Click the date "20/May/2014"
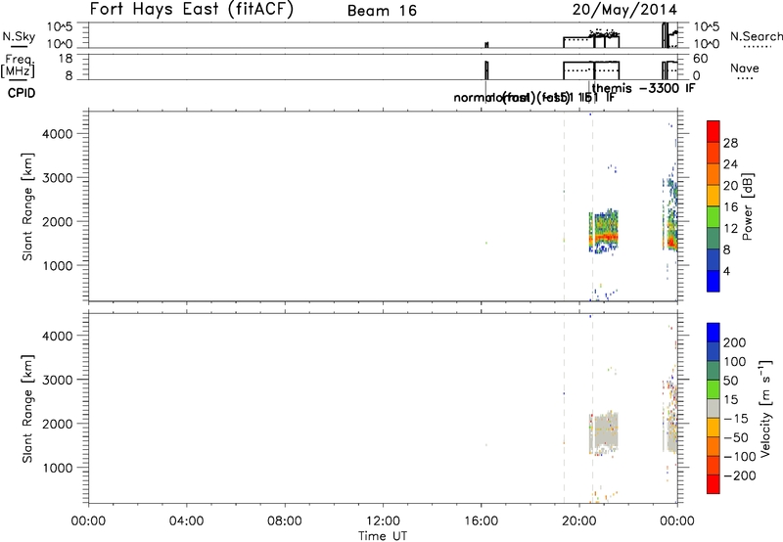The height and width of the screenshot is (542, 783). point(624,10)
